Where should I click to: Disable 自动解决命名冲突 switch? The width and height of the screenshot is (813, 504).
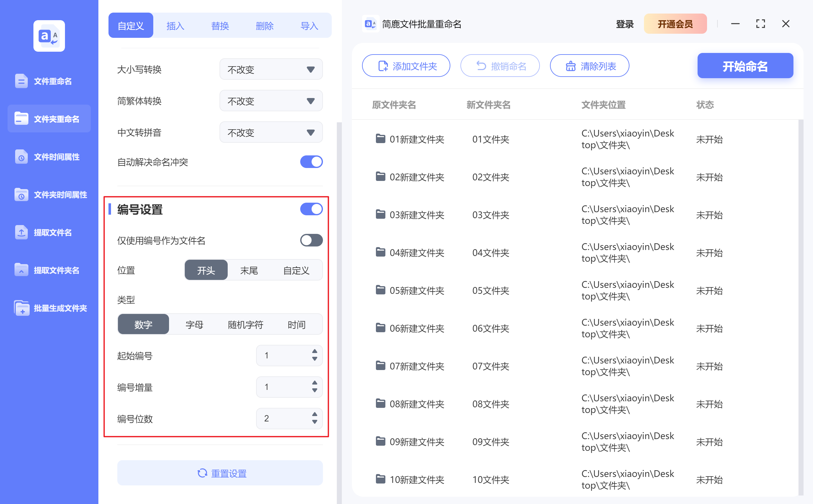(311, 162)
